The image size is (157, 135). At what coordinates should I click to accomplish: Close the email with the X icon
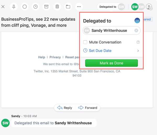3,7
